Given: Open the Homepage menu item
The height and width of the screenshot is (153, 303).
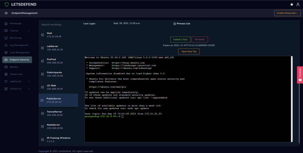Looking at the screenshot, I should [15, 23].
